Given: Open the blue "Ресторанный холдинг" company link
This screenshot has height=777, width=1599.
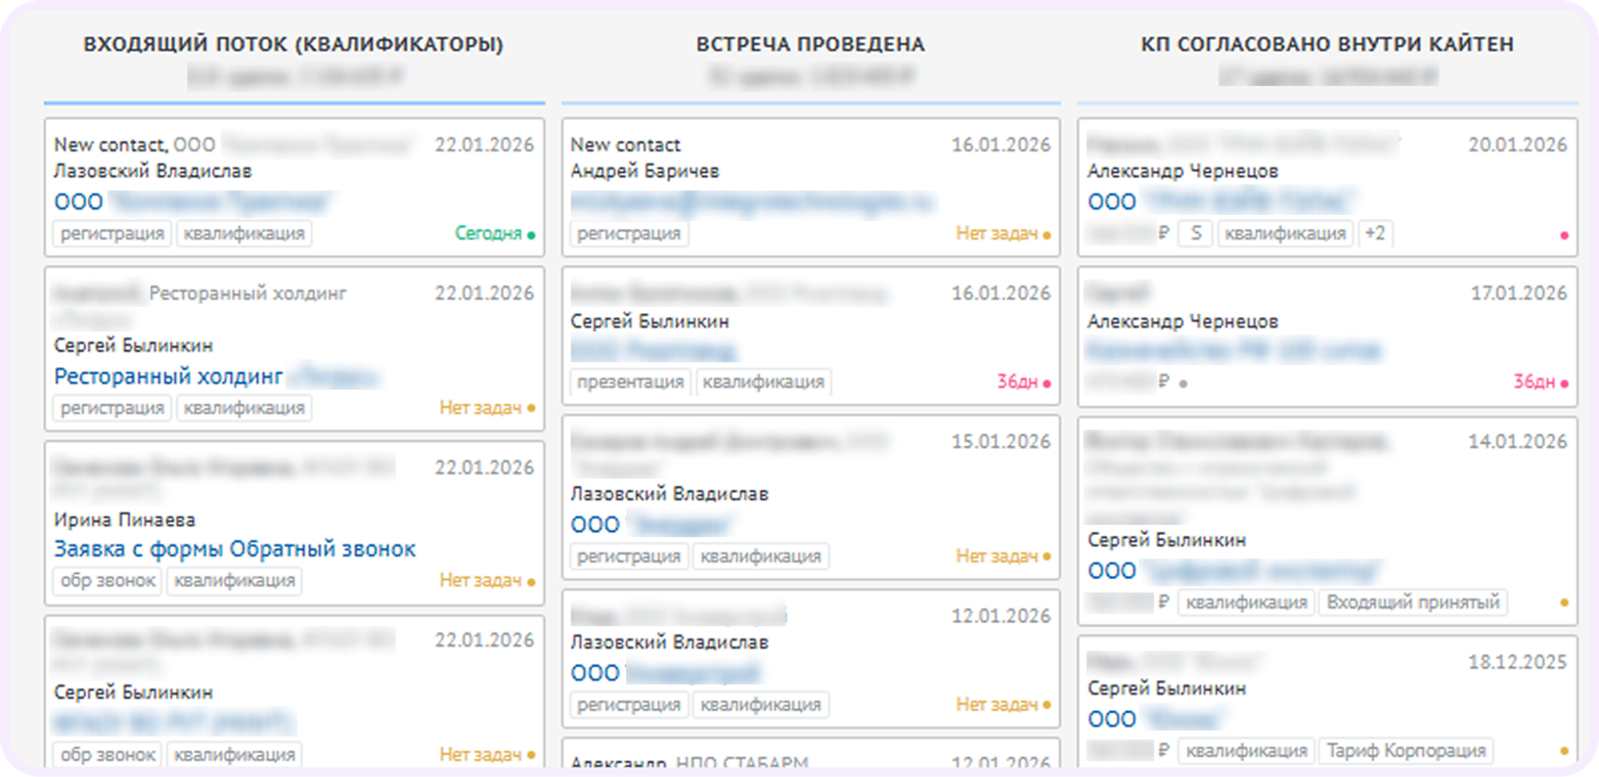Looking at the screenshot, I should pyautogui.click(x=168, y=376).
